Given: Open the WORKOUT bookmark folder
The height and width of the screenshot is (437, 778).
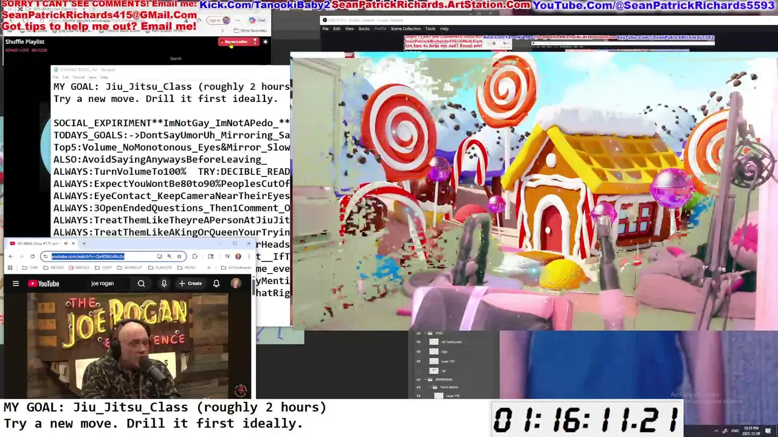Looking at the screenshot, I should pyautogui.click(x=129, y=268).
